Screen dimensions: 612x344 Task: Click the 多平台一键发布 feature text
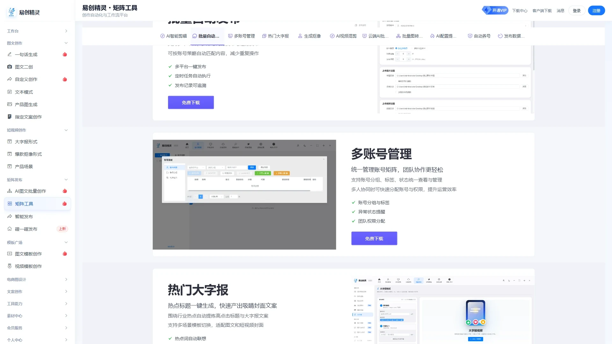[x=190, y=67]
